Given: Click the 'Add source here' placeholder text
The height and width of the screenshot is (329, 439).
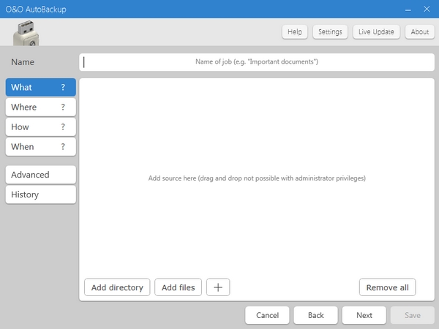Looking at the screenshot, I should [x=257, y=178].
